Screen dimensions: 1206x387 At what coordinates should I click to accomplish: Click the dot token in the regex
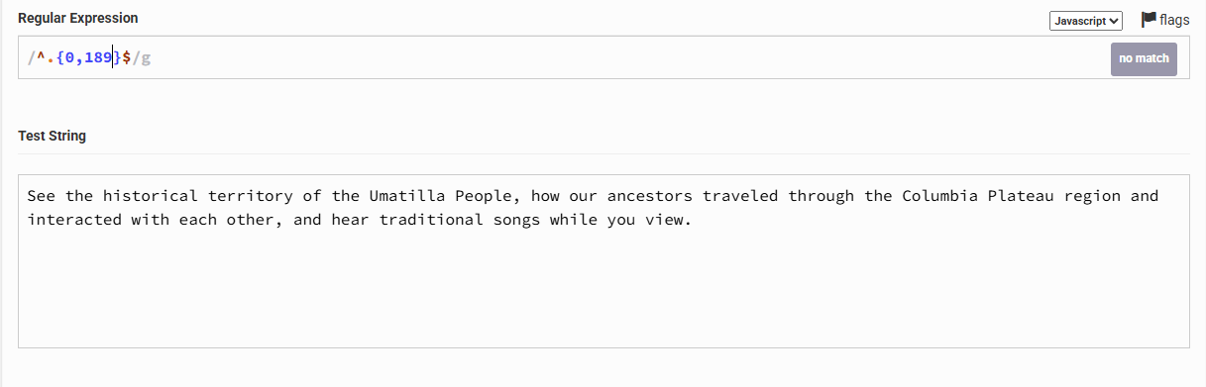pos(52,58)
